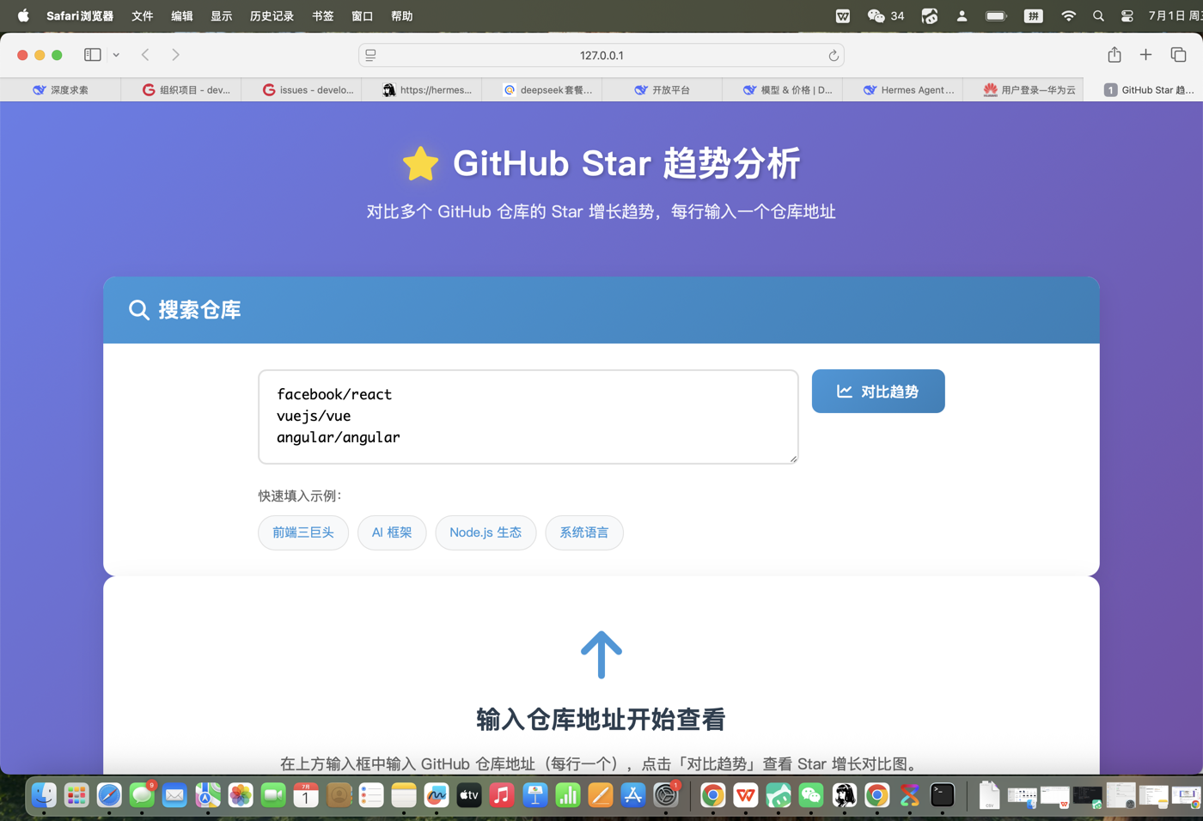Switch to the 深度求索 tab
This screenshot has width=1203, height=821.
pos(61,89)
